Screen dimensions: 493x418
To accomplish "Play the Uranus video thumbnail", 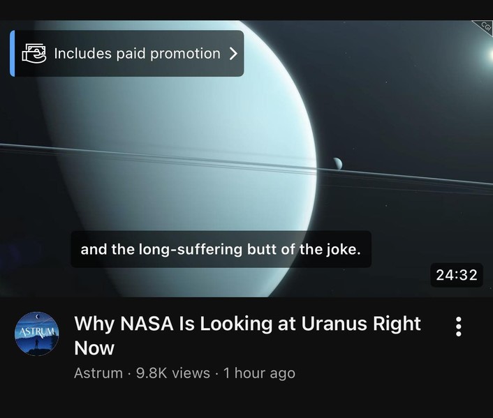I will (246, 158).
